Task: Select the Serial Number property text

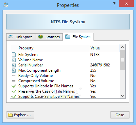Action: tap(31, 65)
